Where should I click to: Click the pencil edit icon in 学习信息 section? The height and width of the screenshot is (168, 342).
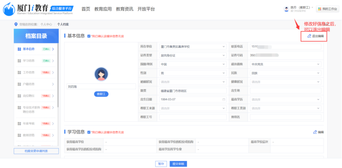pyautogui.click(x=315, y=132)
